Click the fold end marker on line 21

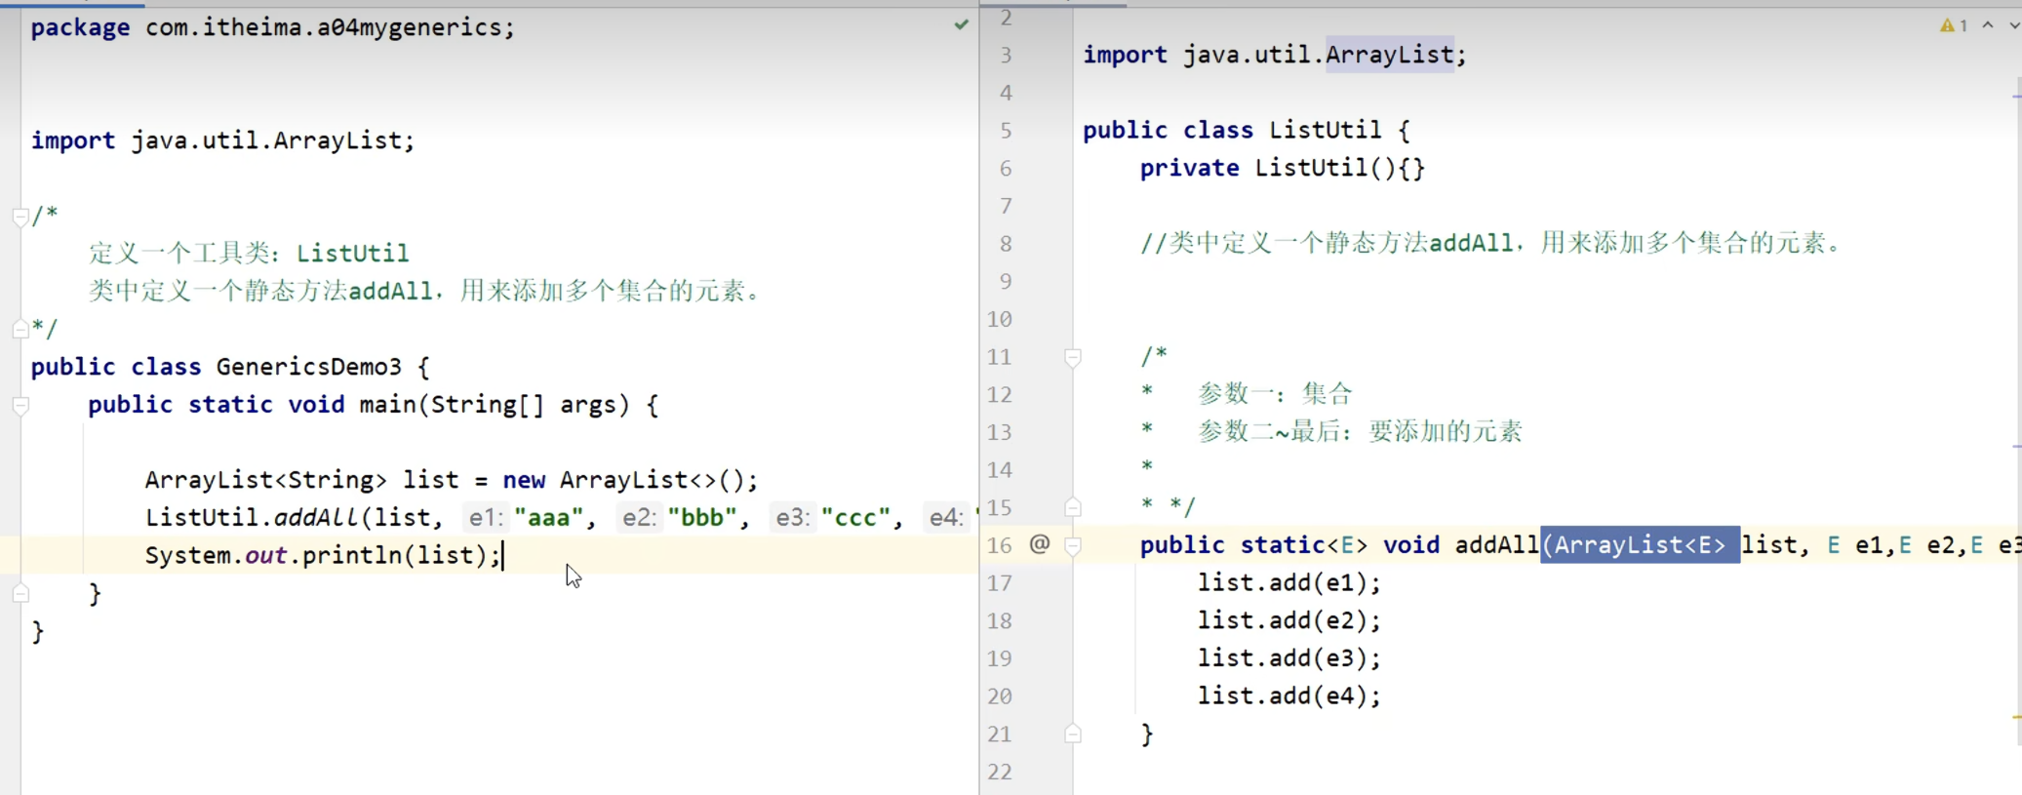pos(1073,734)
